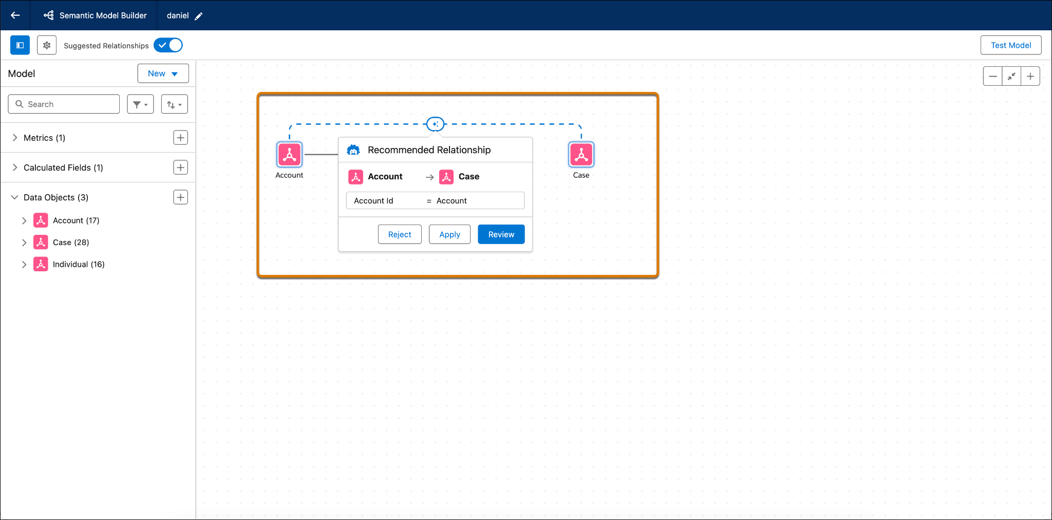Add a new metric with plus icon
This screenshot has width=1052, height=520.
click(x=180, y=138)
